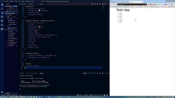The height and width of the screenshot is (98, 175).
Task: Bookmark this page with the star icon
Action: [146, 4]
